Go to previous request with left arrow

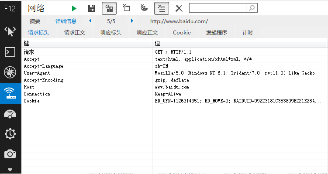pyautogui.click(x=90, y=20)
